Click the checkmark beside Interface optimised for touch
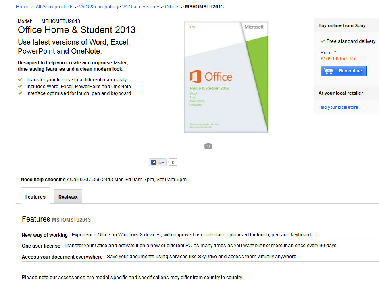379x292 pixels. [20, 93]
